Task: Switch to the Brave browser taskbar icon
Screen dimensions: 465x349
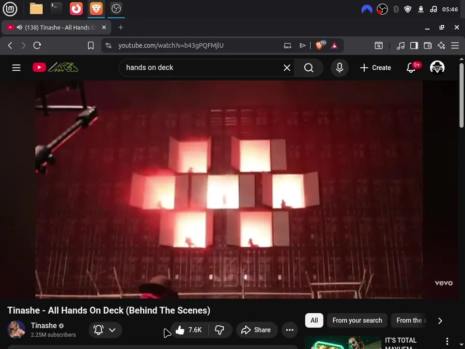Action: click(x=96, y=9)
